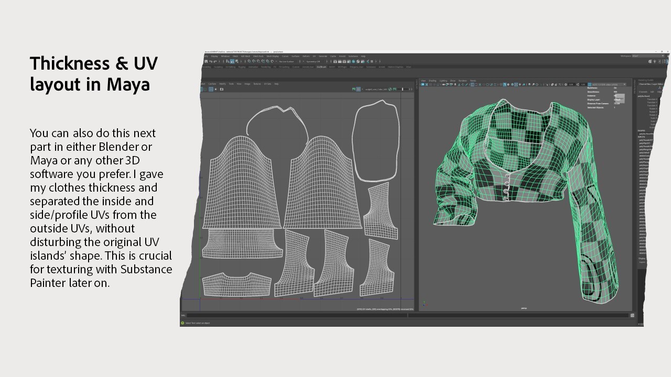Click Snap to curves magnet icon
This screenshot has width=671, height=377.
coord(254,61)
